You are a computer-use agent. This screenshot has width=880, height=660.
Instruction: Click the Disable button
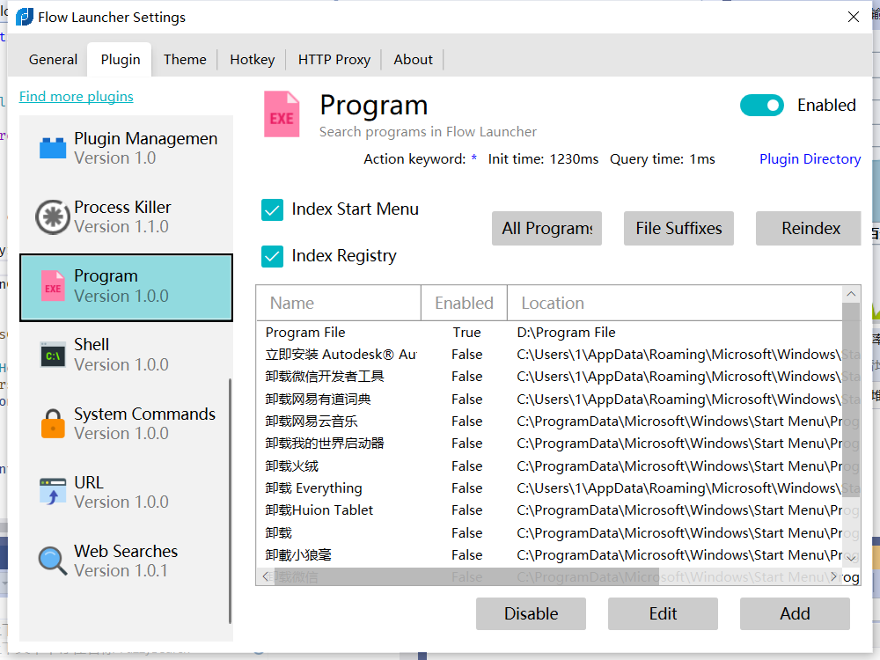[531, 613]
